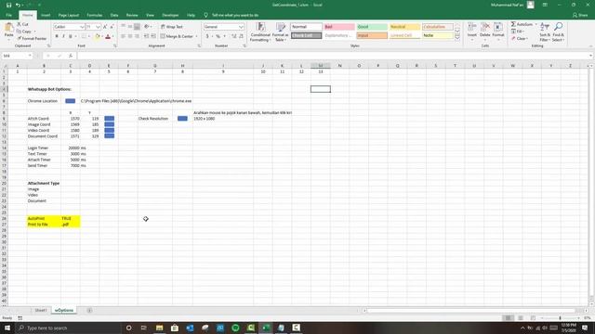Image resolution: width=595 pixels, height=334 pixels.
Task: Switch to the Page Layout tab
Action: point(68,15)
